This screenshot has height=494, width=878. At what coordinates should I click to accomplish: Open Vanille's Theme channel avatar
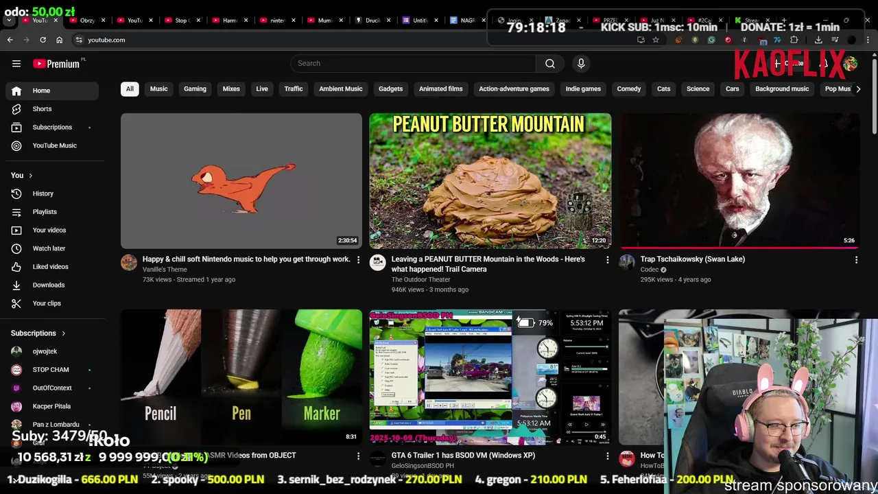129,262
